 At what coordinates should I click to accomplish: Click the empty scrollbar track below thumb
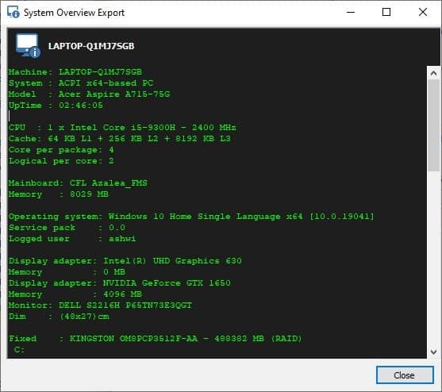[x=433, y=258]
